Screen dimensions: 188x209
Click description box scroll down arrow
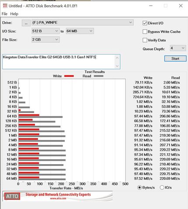pos(117,66)
